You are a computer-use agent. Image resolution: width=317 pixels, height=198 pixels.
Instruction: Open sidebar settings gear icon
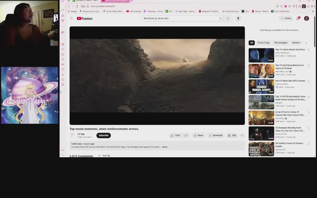click(63, 84)
